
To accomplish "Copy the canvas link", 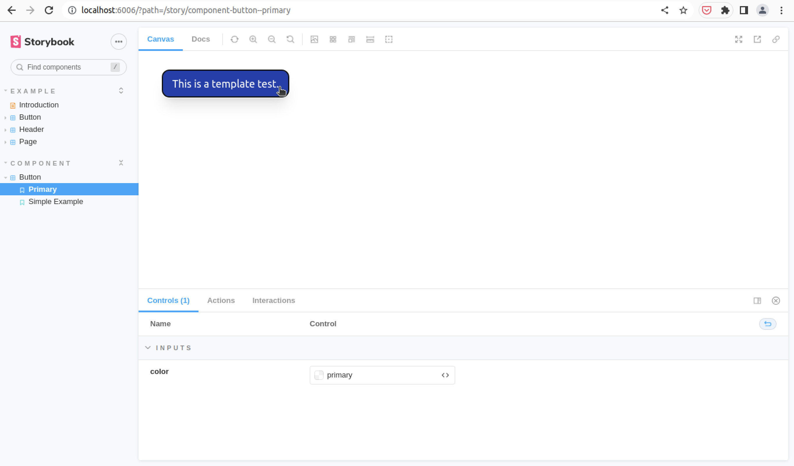I will tap(776, 39).
